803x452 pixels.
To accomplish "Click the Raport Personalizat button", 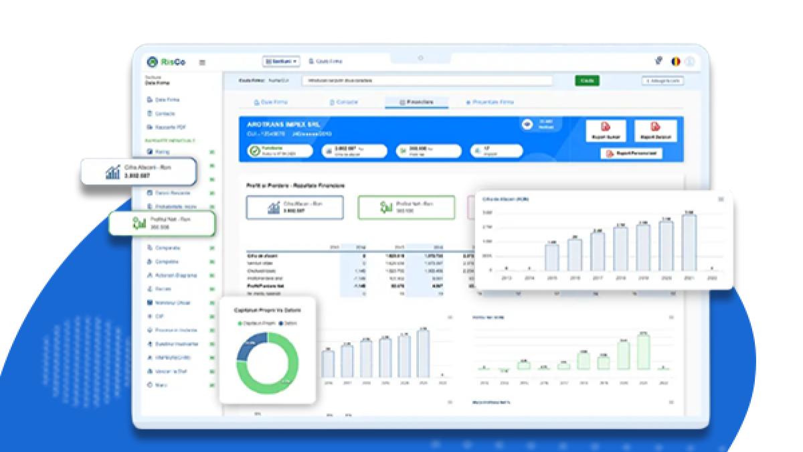I will (x=631, y=153).
